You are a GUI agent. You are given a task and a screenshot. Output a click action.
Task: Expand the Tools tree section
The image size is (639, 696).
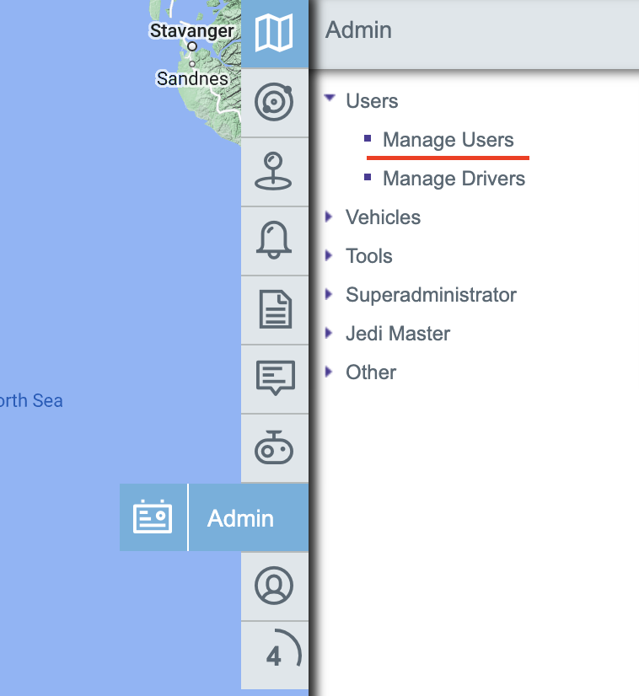[329, 256]
